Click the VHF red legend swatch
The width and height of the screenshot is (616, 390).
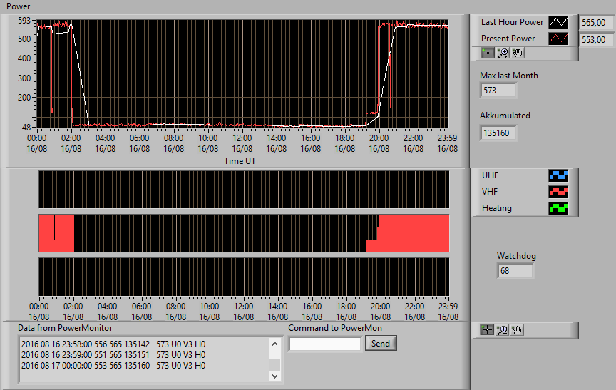click(558, 192)
